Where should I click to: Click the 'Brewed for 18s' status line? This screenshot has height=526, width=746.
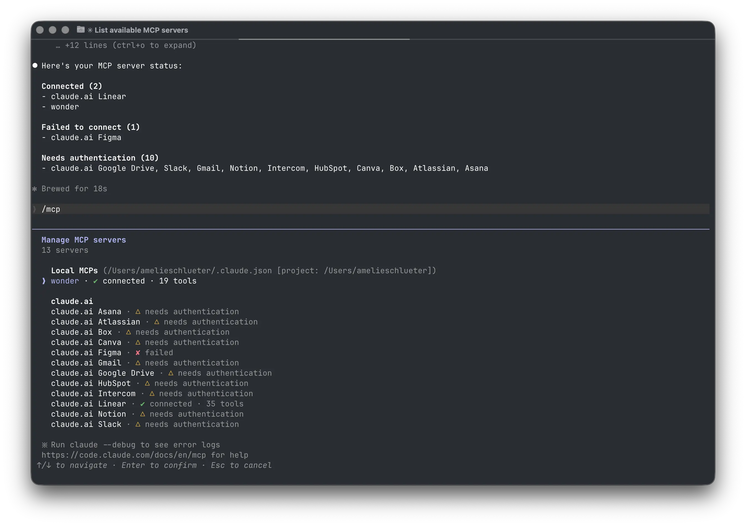[74, 189]
